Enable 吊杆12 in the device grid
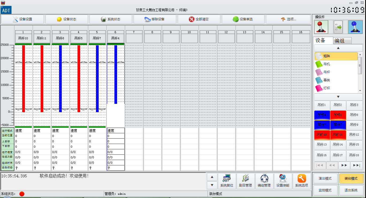The height and width of the screenshot is (198, 366). click(354, 135)
